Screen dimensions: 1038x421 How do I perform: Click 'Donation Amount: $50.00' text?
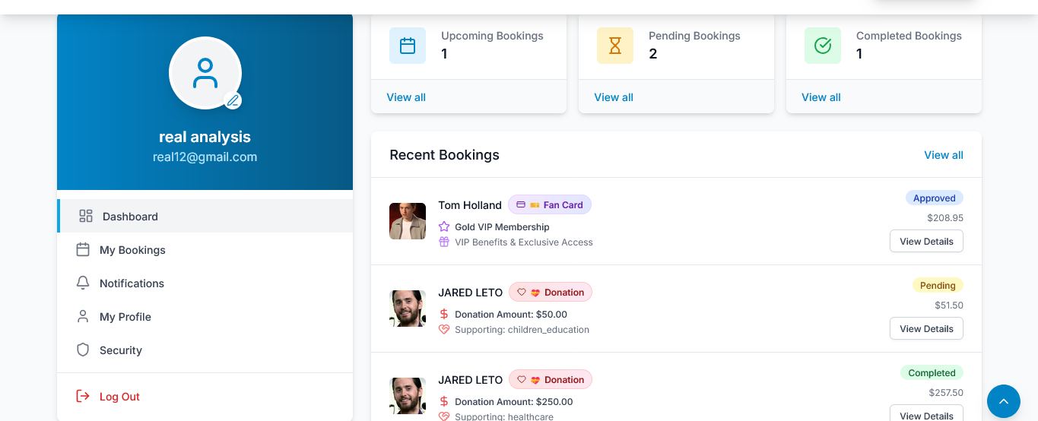coord(511,314)
